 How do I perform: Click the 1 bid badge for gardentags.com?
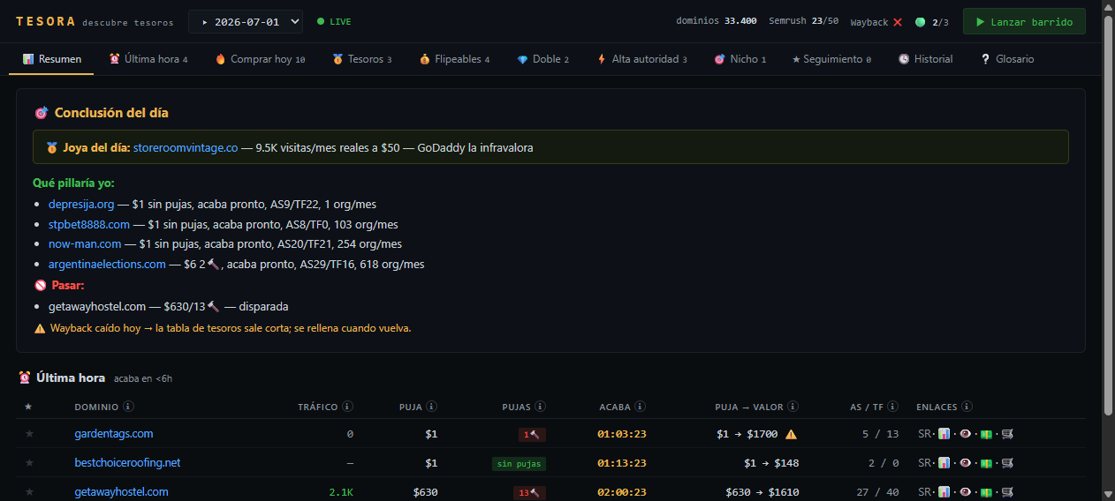coord(533,434)
